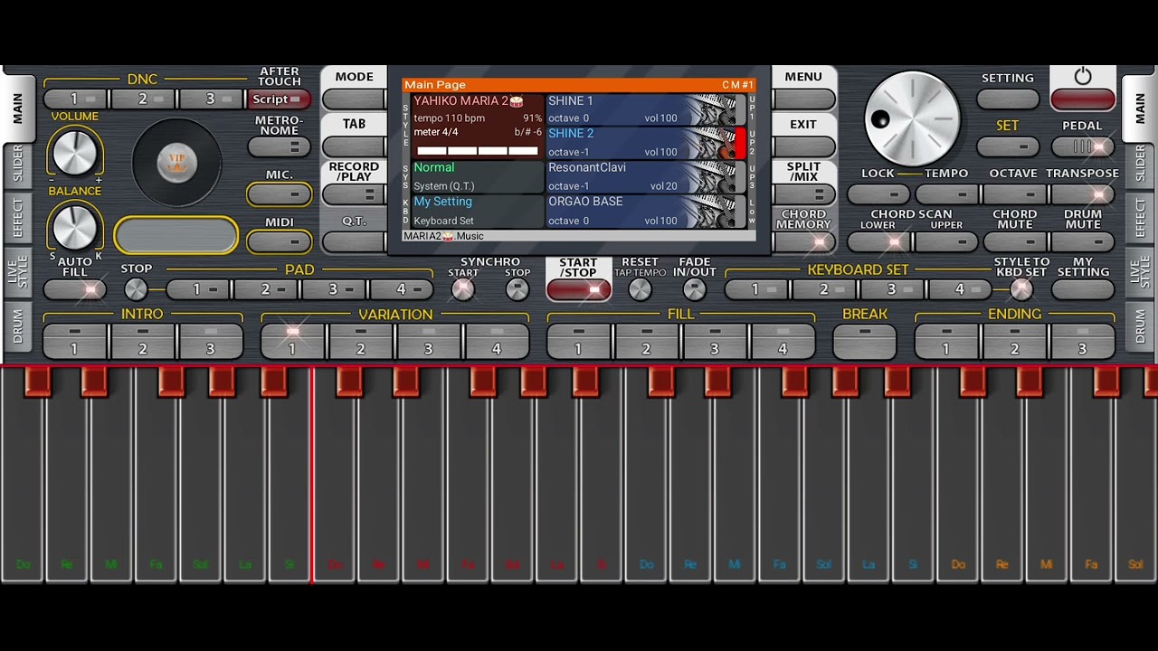Switch to left EFFECT tab
1158x651 pixels.
pyautogui.click(x=18, y=218)
